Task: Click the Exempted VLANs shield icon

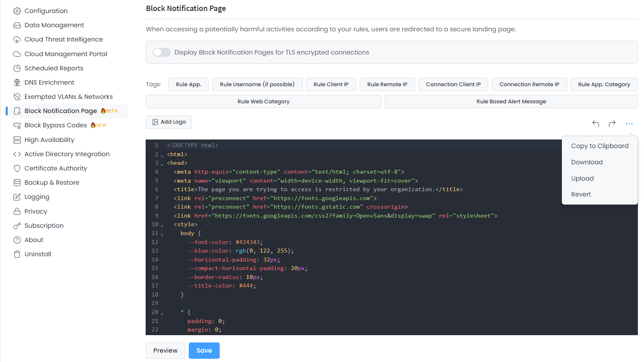Action: coord(17,97)
